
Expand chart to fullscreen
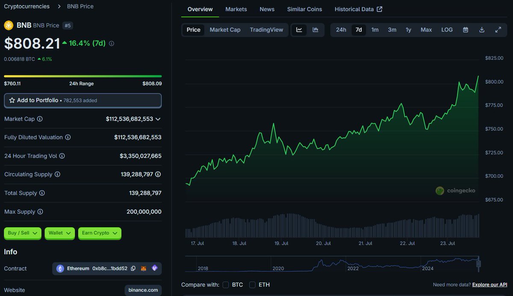point(498,30)
